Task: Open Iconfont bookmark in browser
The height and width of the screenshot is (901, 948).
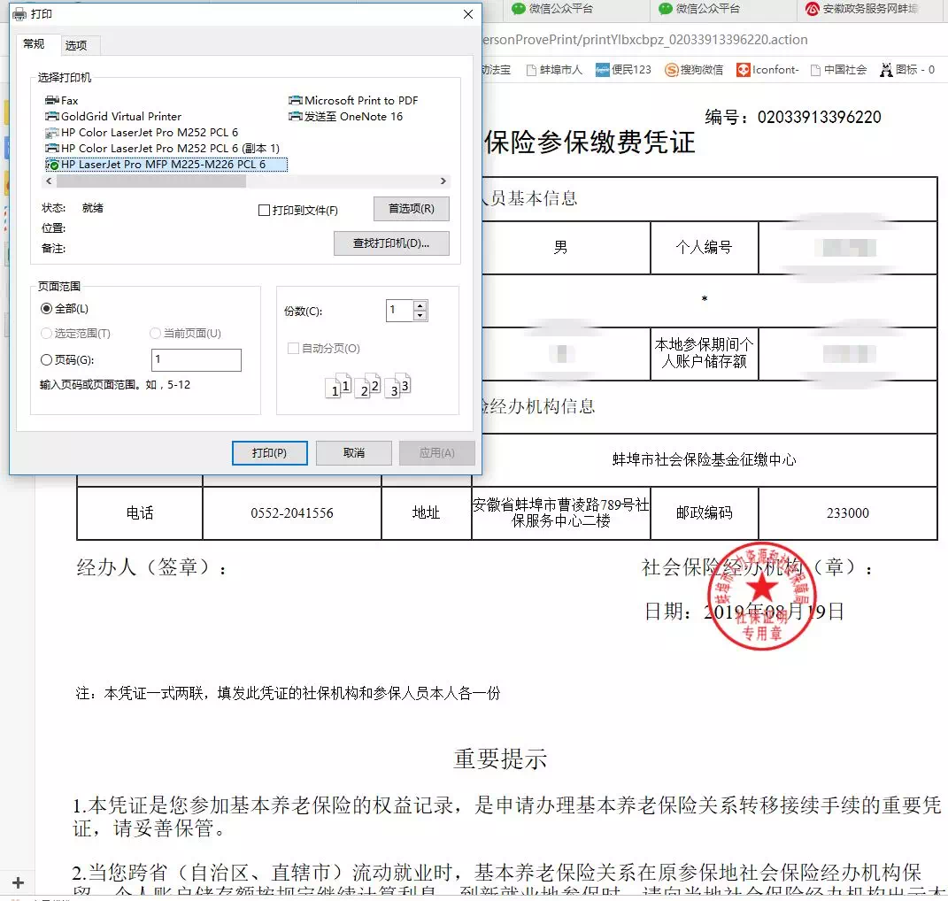Action: coord(767,70)
